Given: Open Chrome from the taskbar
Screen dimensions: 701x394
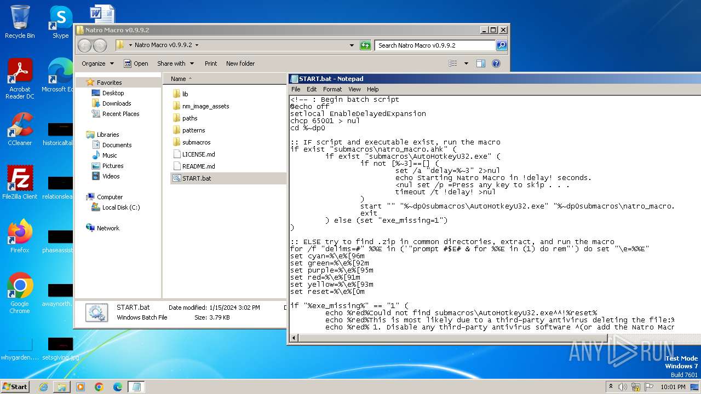Looking at the screenshot, I should (99, 387).
